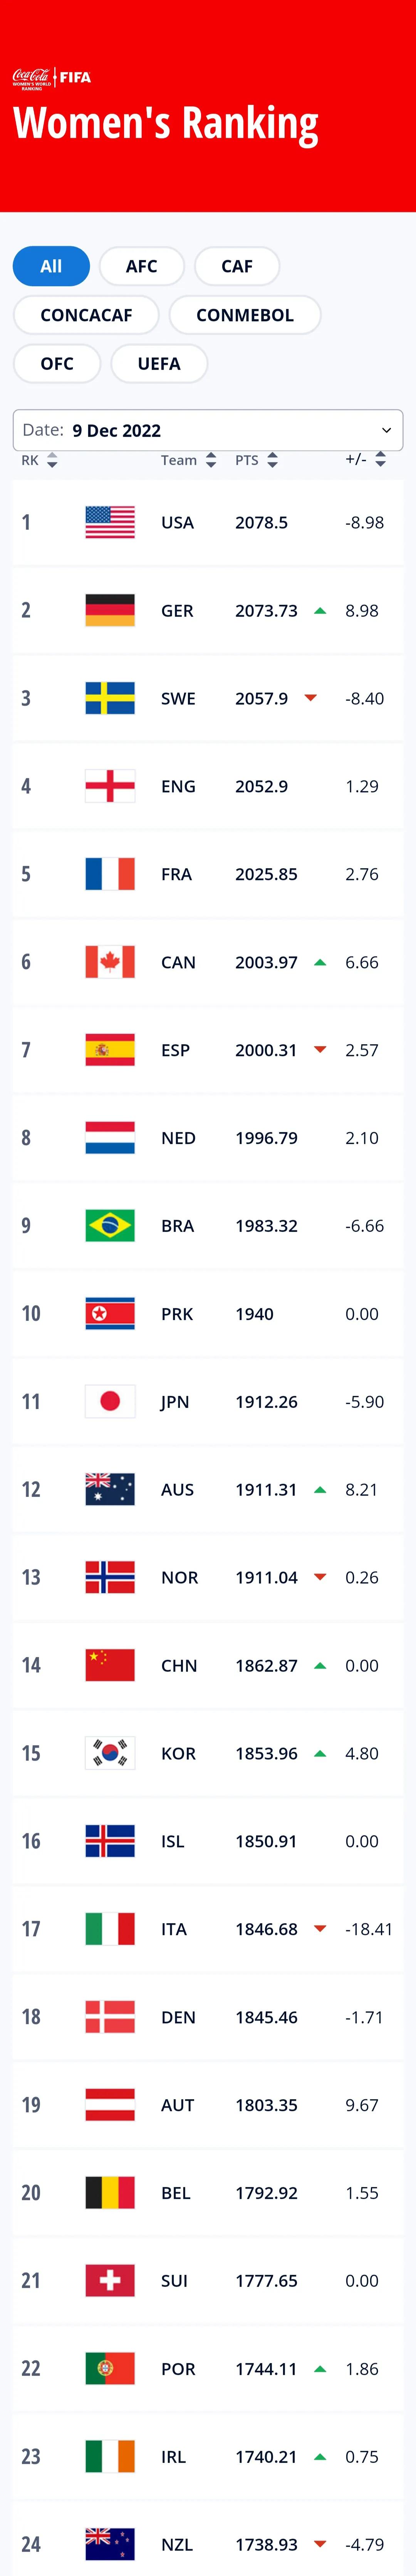Select the All confederations filter
The image size is (416, 2576).
coord(51,266)
